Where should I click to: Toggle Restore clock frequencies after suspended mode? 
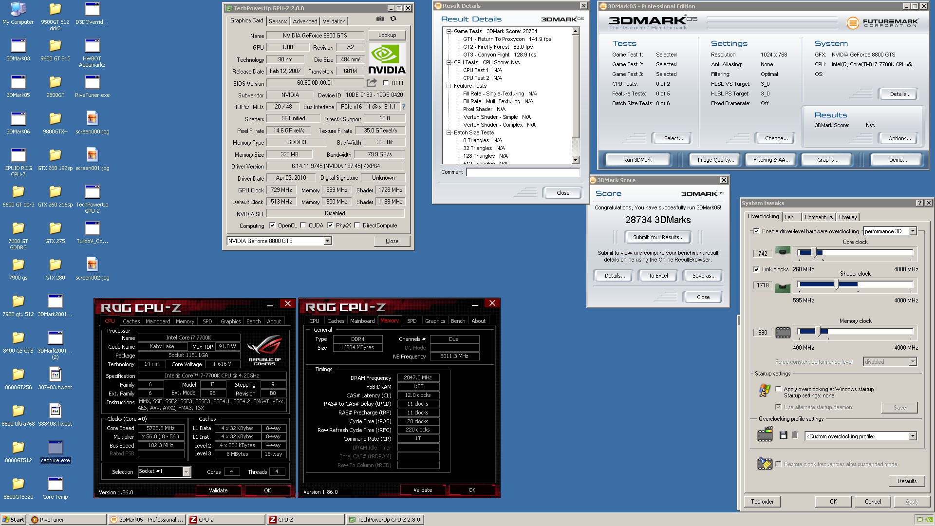(778, 464)
